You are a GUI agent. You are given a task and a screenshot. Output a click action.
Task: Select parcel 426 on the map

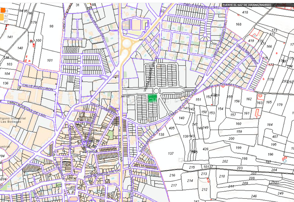point(205,149)
